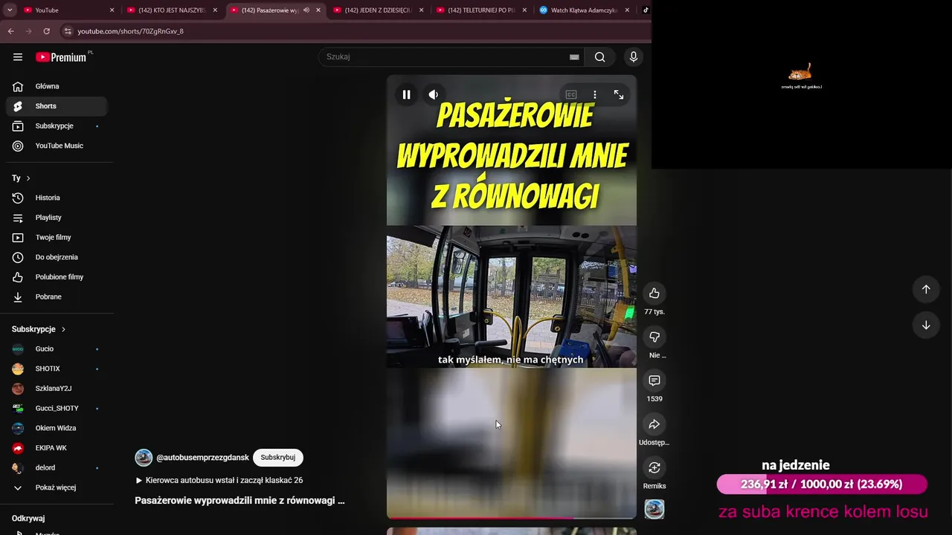The image size is (952, 535).
Task: Click the site info icon in address bar
Action: [x=68, y=31]
